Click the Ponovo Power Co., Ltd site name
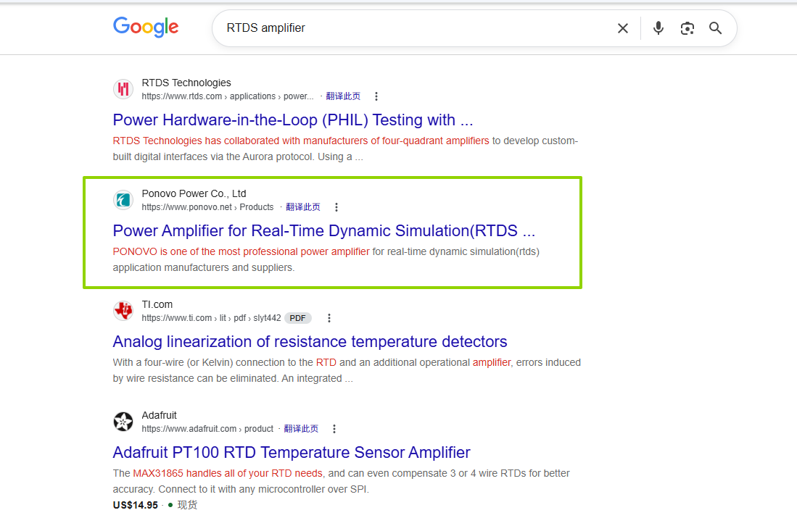The width and height of the screenshot is (797, 518). click(x=194, y=193)
